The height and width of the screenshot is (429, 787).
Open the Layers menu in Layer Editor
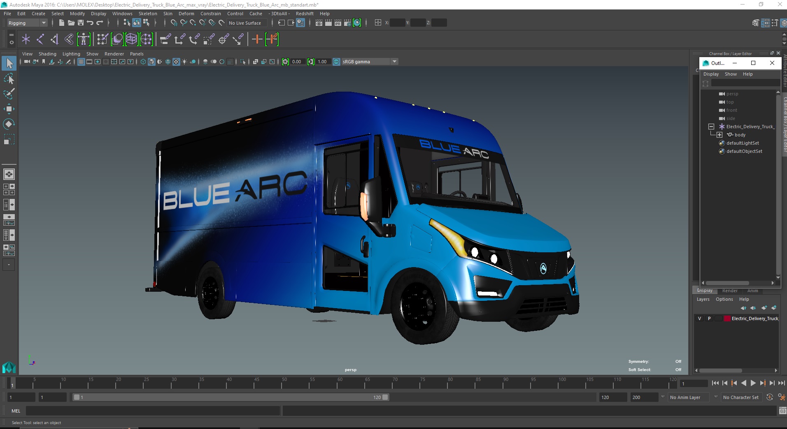[703, 299]
